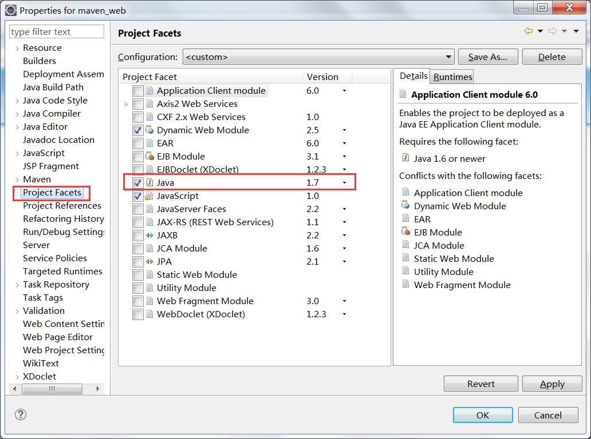Screen dimensions: 591x439
Task: Click the JavaServer Faces facet icon
Action: [149, 209]
